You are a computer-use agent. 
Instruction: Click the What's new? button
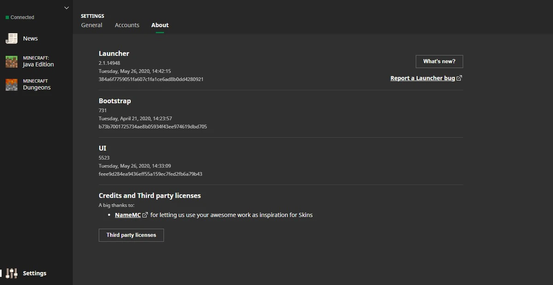439,61
